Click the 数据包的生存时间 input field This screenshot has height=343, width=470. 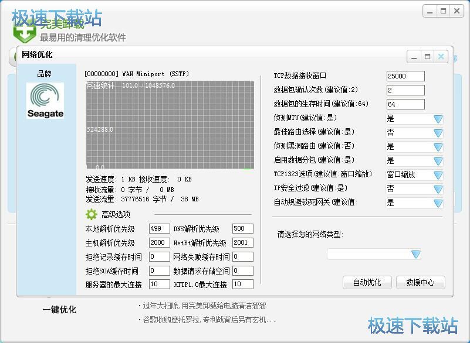pyautogui.click(x=405, y=104)
